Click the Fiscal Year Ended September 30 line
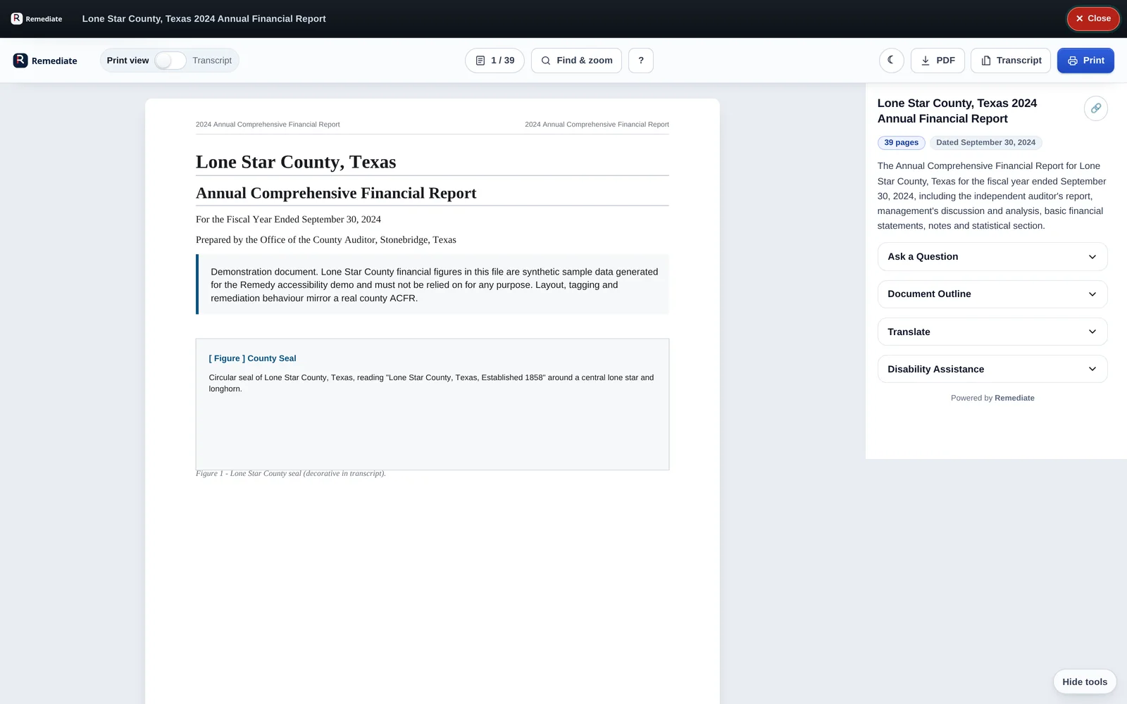The image size is (1127, 704). click(x=288, y=220)
